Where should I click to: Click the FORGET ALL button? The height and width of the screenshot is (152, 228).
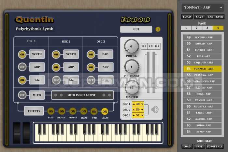click(x=215, y=146)
